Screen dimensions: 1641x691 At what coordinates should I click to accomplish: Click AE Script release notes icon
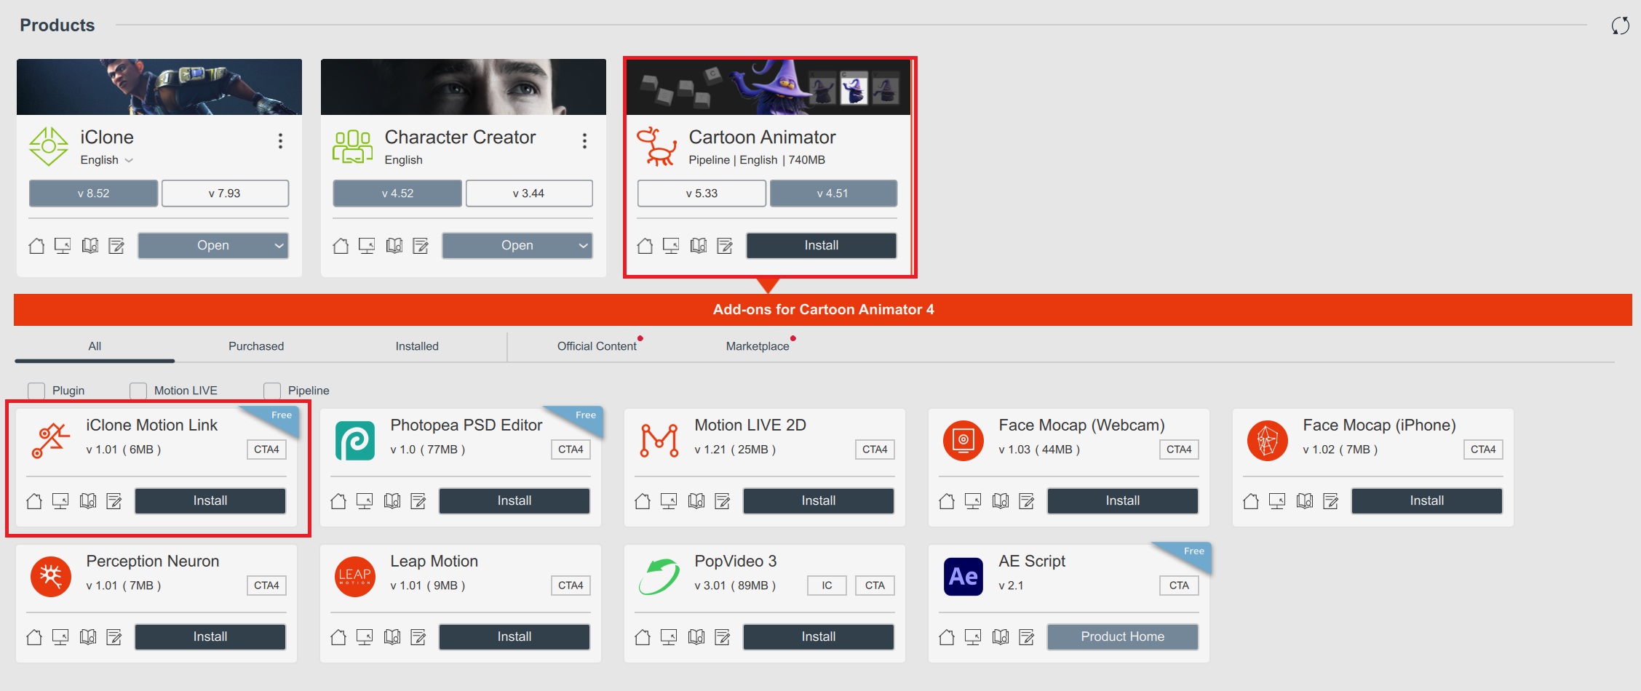point(1027,637)
